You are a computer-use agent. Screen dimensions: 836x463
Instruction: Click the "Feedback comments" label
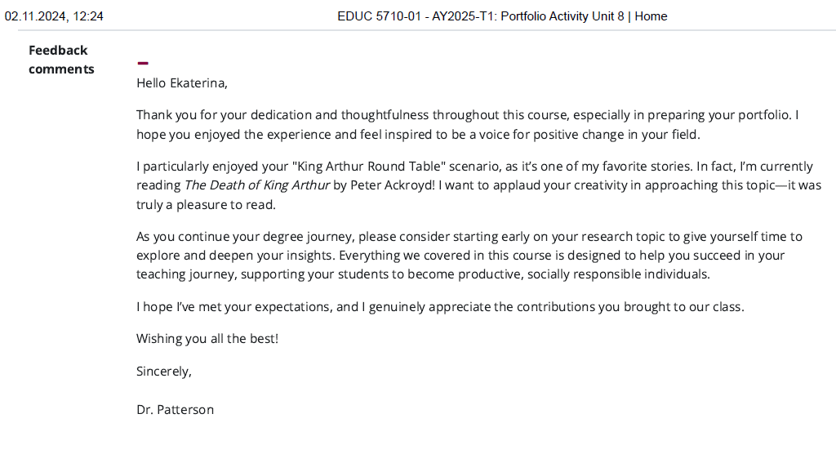(61, 60)
